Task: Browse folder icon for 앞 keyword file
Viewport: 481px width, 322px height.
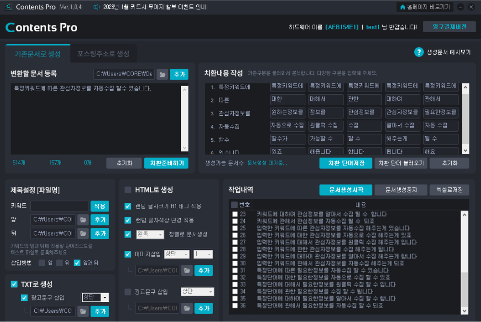Action: point(83,220)
